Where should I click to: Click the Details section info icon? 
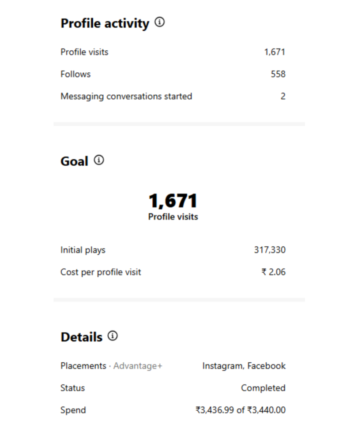(x=113, y=336)
